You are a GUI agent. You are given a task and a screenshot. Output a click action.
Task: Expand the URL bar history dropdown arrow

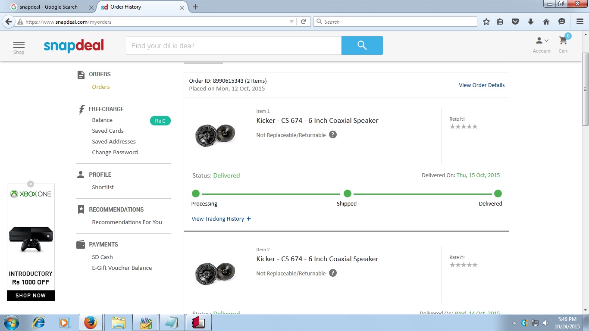point(292,22)
